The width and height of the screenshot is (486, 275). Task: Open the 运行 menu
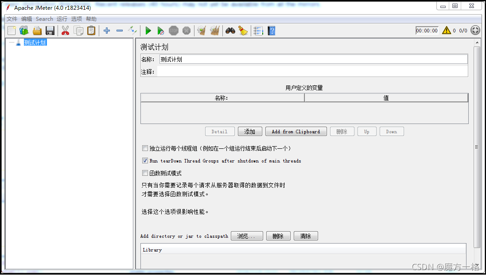[x=62, y=19]
